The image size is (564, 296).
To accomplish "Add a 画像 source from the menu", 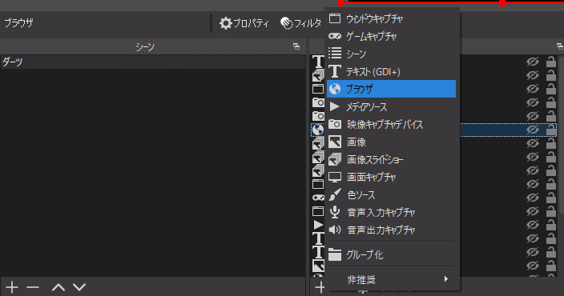I will coord(391,142).
